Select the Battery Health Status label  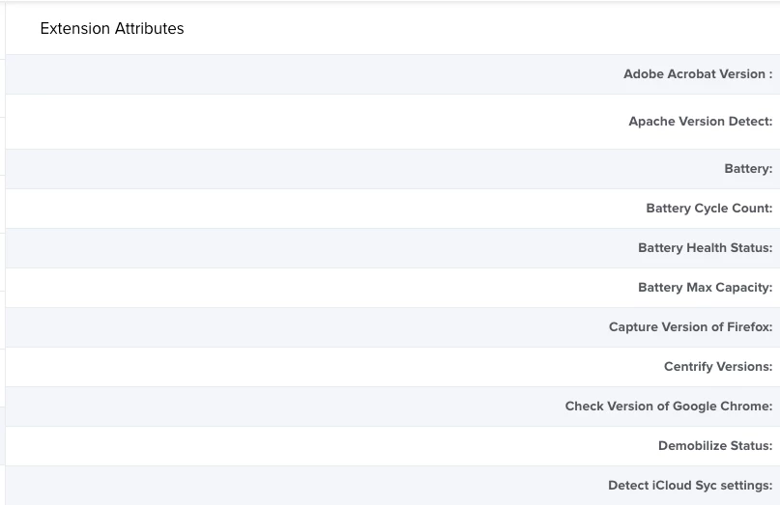[x=705, y=247]
